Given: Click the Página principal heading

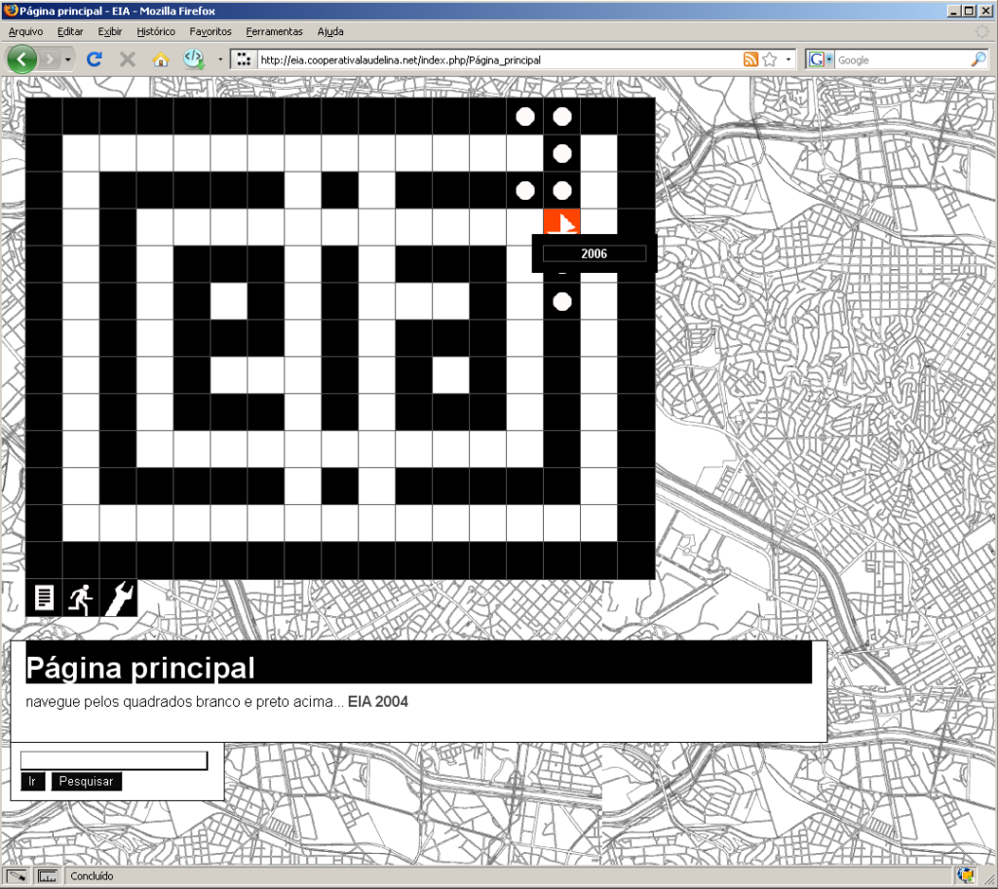Looking at the screenshot, I should [x=140, y=668].
